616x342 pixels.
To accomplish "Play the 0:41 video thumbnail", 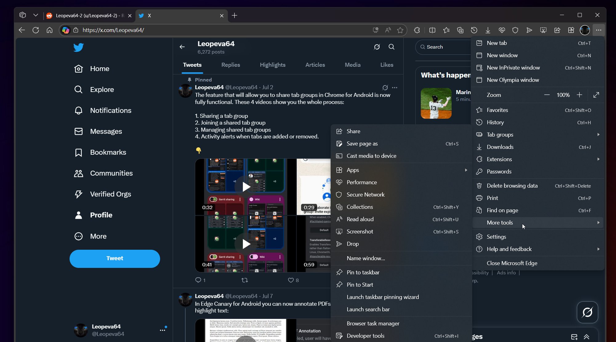I will pos(246,244).
